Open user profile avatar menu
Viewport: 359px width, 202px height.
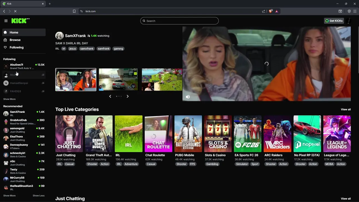(348, 21)
